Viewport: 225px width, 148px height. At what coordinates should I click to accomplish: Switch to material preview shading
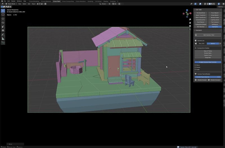(x=212, y=4)
